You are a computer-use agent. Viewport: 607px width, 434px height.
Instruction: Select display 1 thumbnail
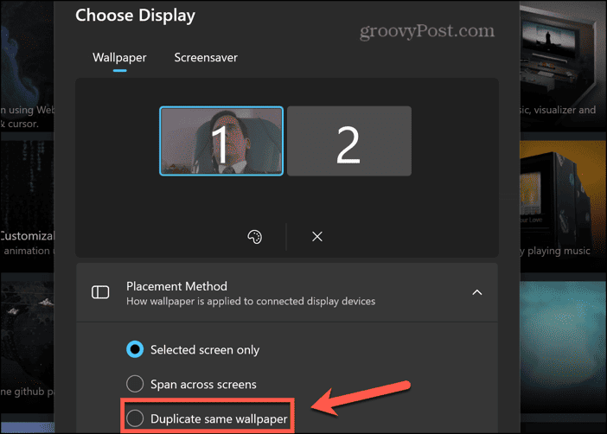221,141
